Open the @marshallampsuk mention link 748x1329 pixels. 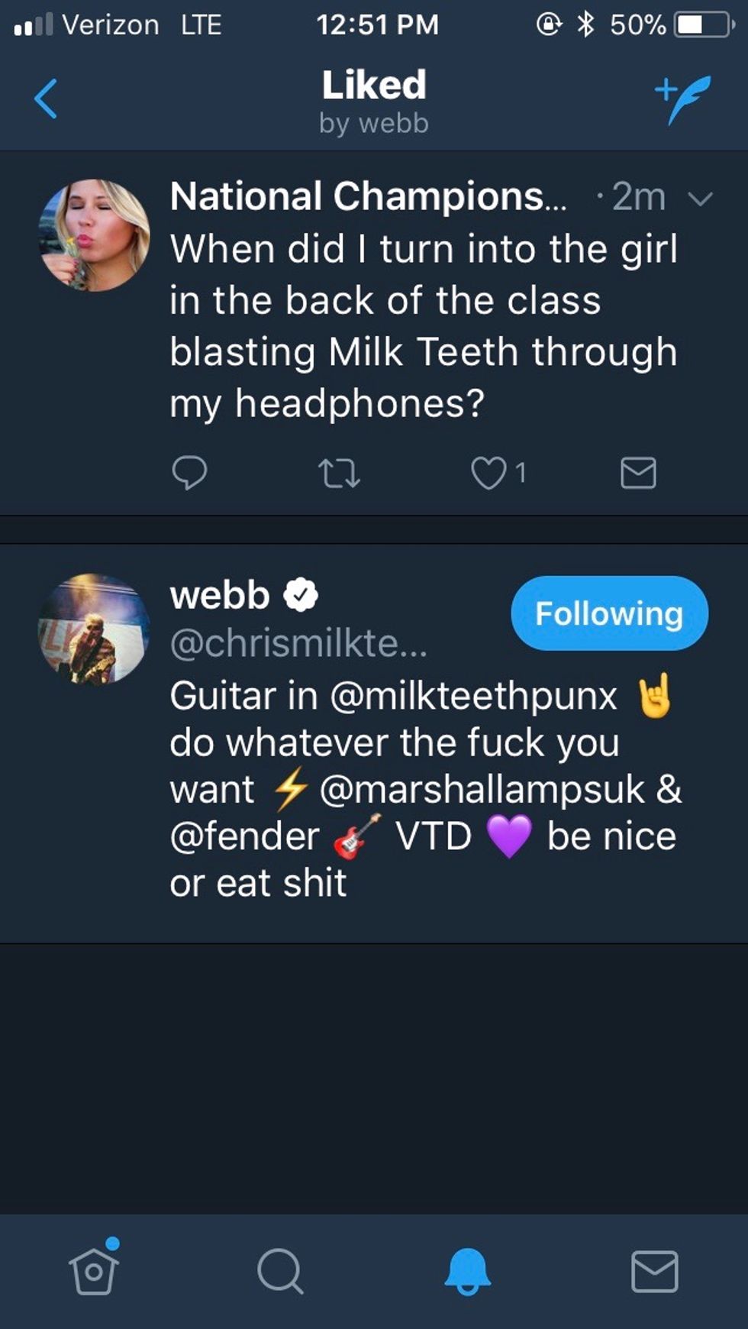(x=482, y=789)
